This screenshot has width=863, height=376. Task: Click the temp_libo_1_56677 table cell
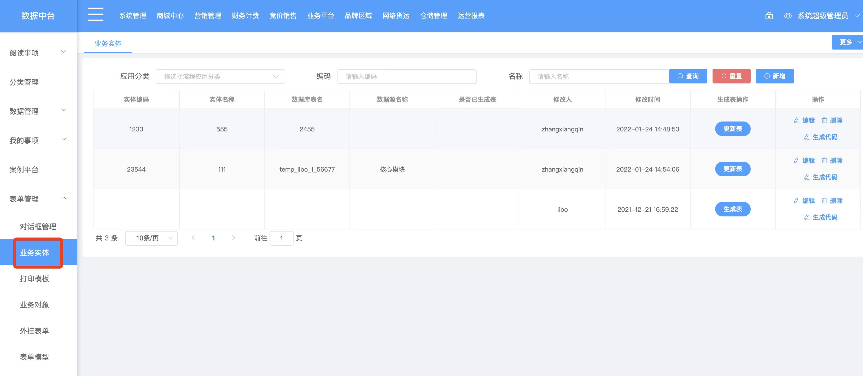coord(307,169)
